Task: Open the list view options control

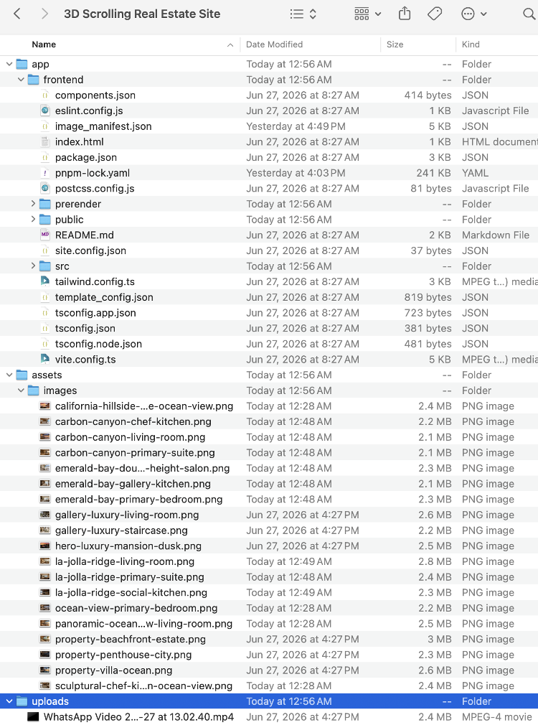Action: click(x=303, y=14)
